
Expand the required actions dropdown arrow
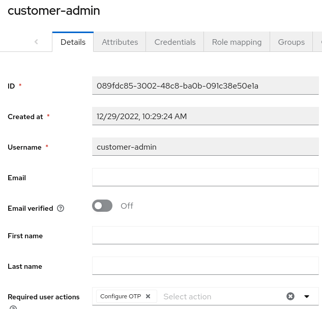click(307, 296)
